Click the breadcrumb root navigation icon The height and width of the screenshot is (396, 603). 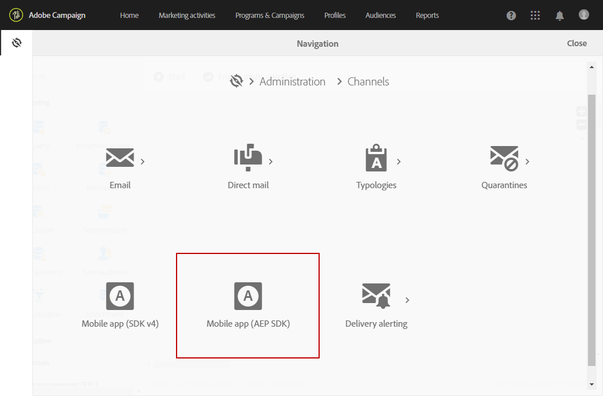236,81
